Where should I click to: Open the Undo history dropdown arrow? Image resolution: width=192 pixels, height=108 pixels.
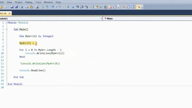click(x=56, y=7)
